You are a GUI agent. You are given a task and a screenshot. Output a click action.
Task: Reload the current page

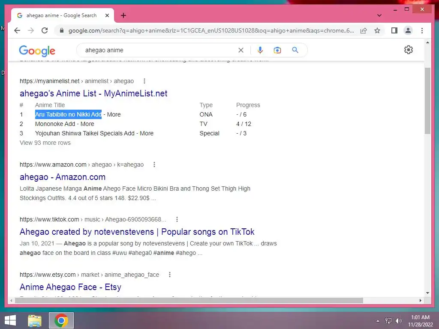coord(45,30)
